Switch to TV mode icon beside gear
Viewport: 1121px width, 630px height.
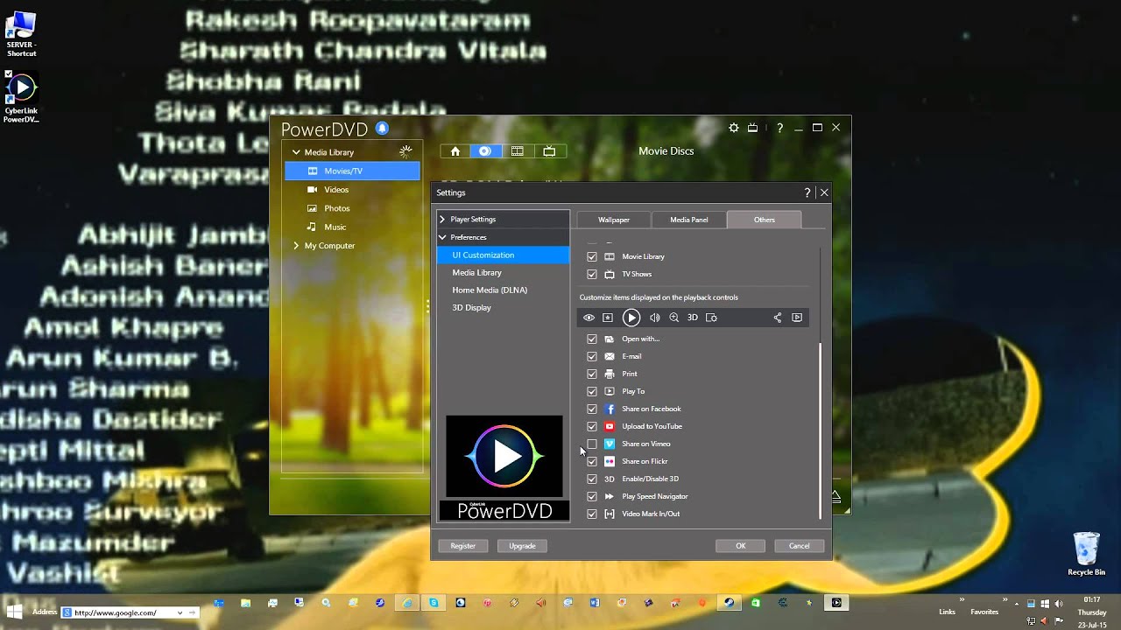752,128
